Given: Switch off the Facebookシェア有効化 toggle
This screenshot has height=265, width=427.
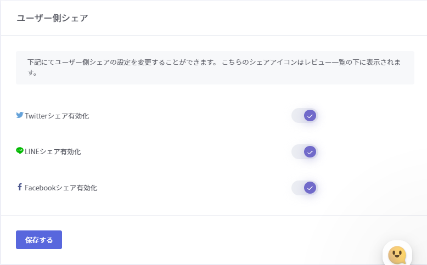Looking at the screenshot, I should click(x=305, y=188).
